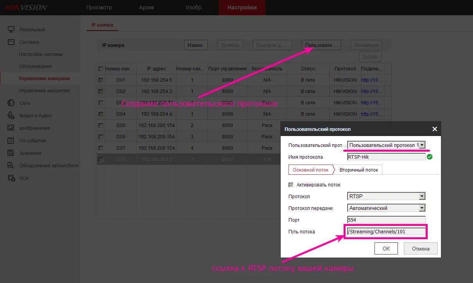Open the Локальный sidebar section
The image size is (473, 283).
pos(32,30)
